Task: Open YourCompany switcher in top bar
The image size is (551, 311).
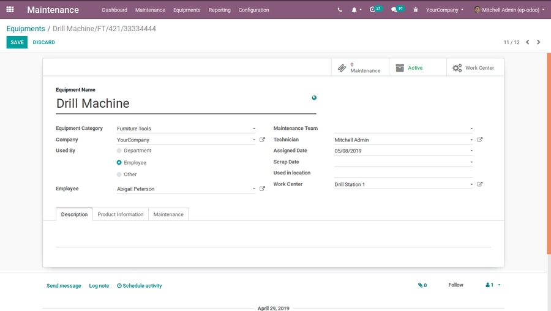Action: [444, 10]
